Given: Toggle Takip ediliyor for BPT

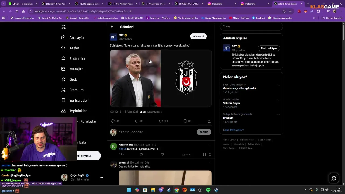Looking at the screenshot, I should pos(269,48).
